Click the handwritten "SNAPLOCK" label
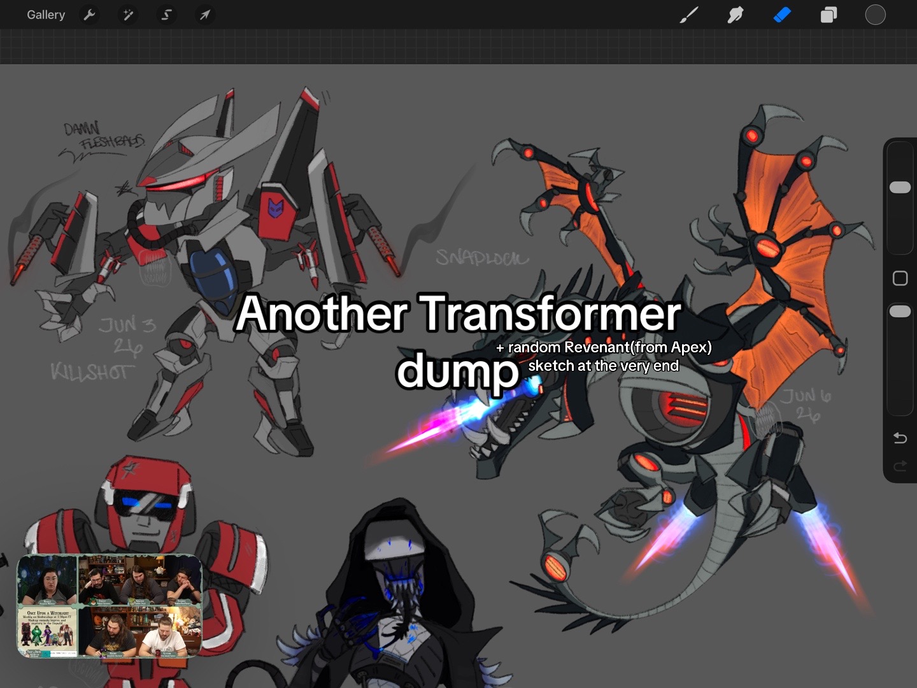 pos(482,257)
